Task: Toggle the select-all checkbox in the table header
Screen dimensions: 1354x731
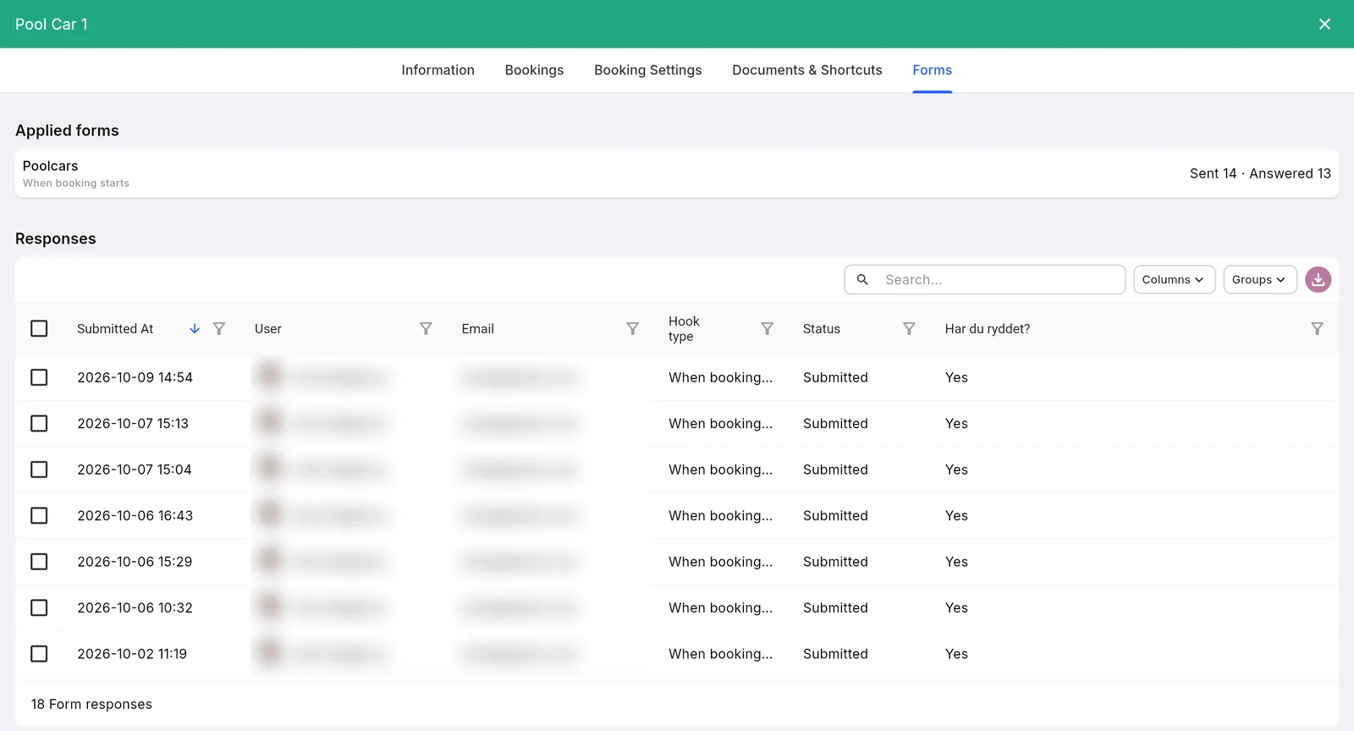Action: [x=39, y=328]
